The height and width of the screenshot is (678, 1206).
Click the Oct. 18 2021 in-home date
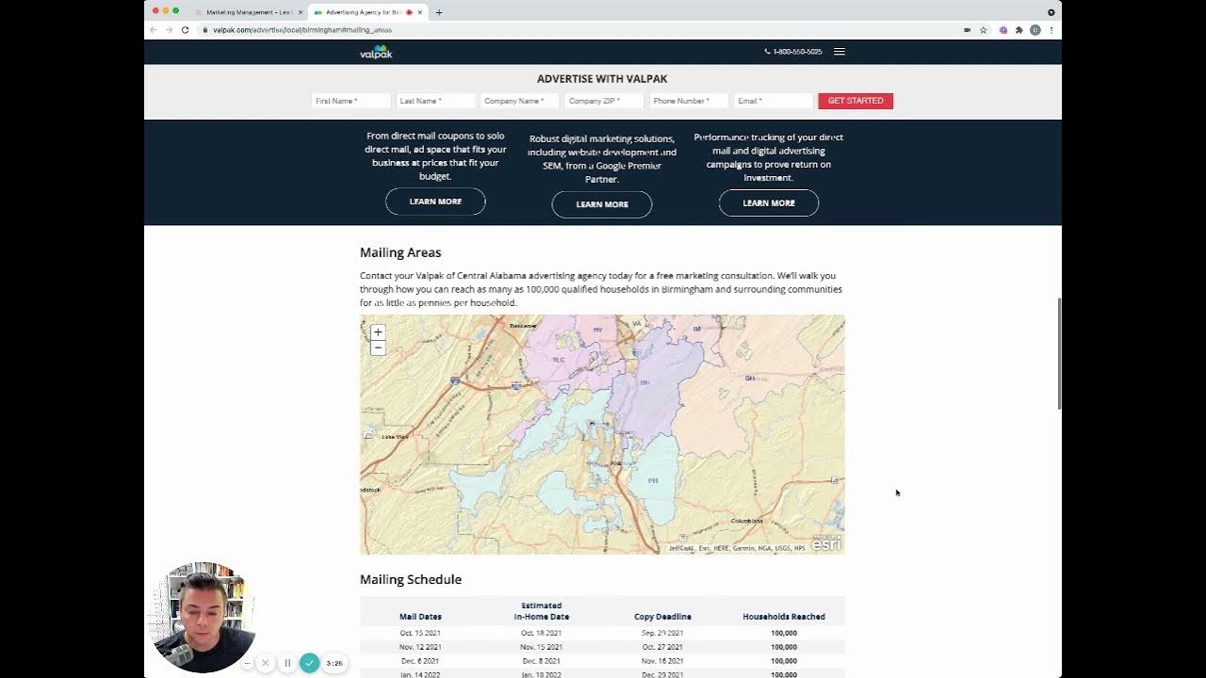pos(542,633)
